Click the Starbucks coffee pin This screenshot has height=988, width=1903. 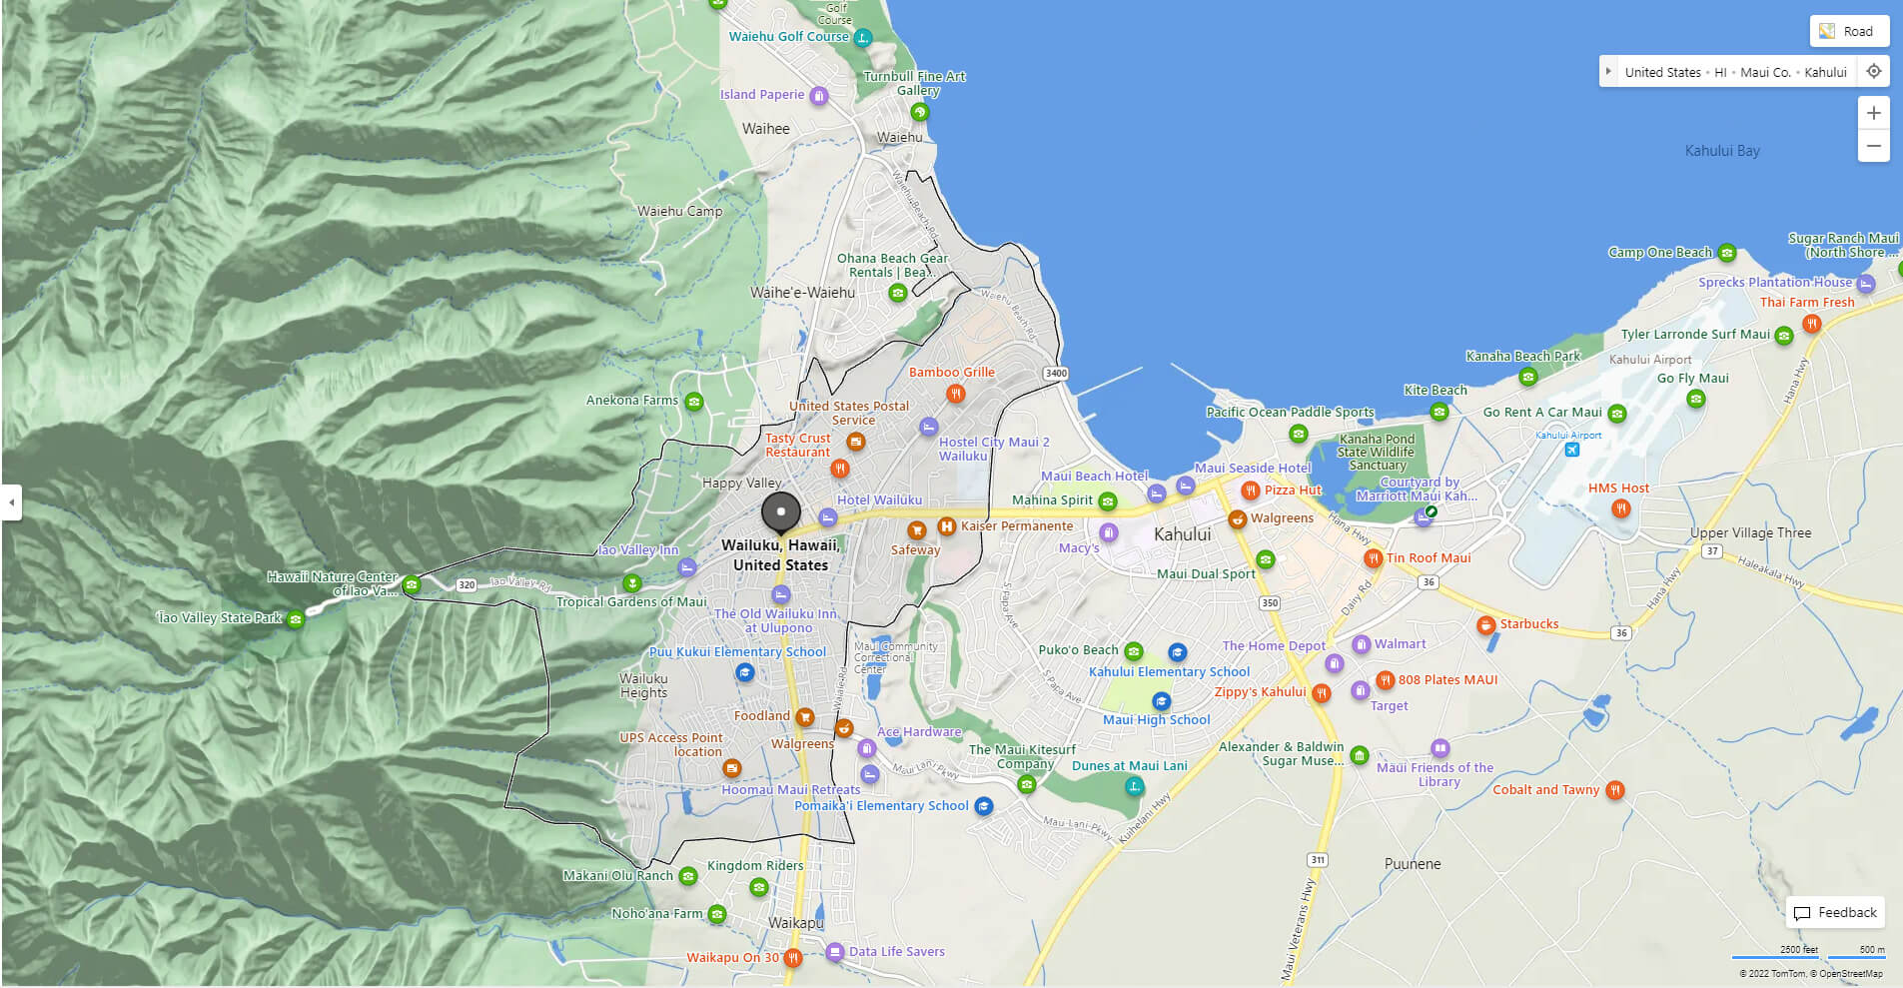[1488, 624]
